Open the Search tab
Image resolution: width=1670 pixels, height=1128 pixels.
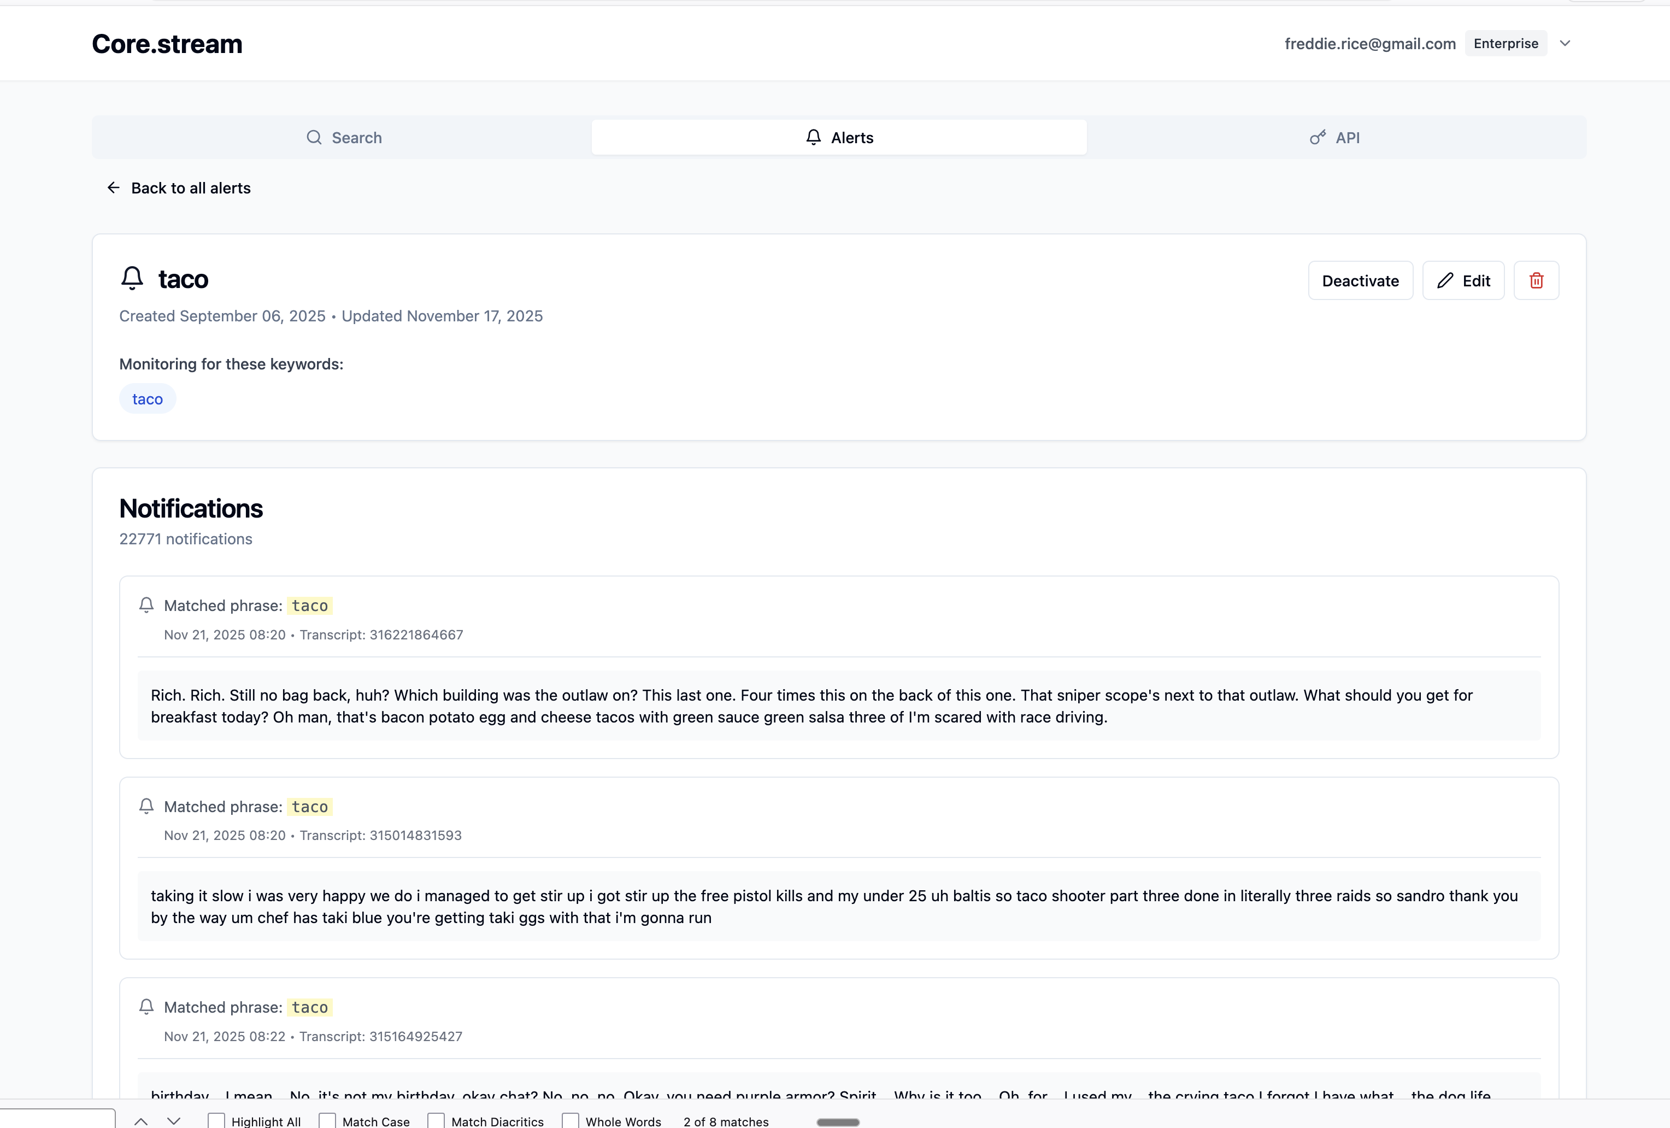[344, 137]
